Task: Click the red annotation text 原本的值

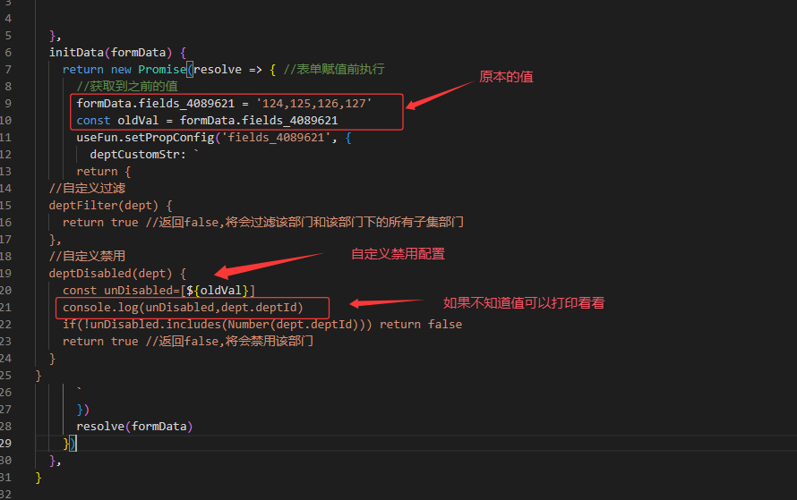Action: (506, 77)
